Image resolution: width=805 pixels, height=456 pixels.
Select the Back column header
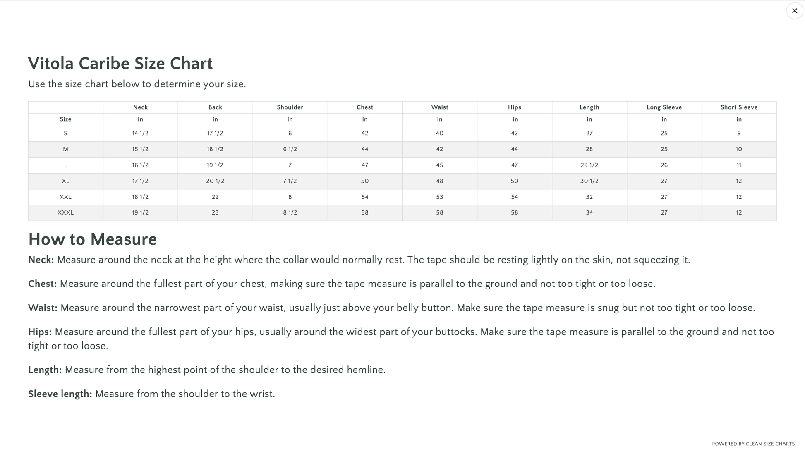click(215, 107)
